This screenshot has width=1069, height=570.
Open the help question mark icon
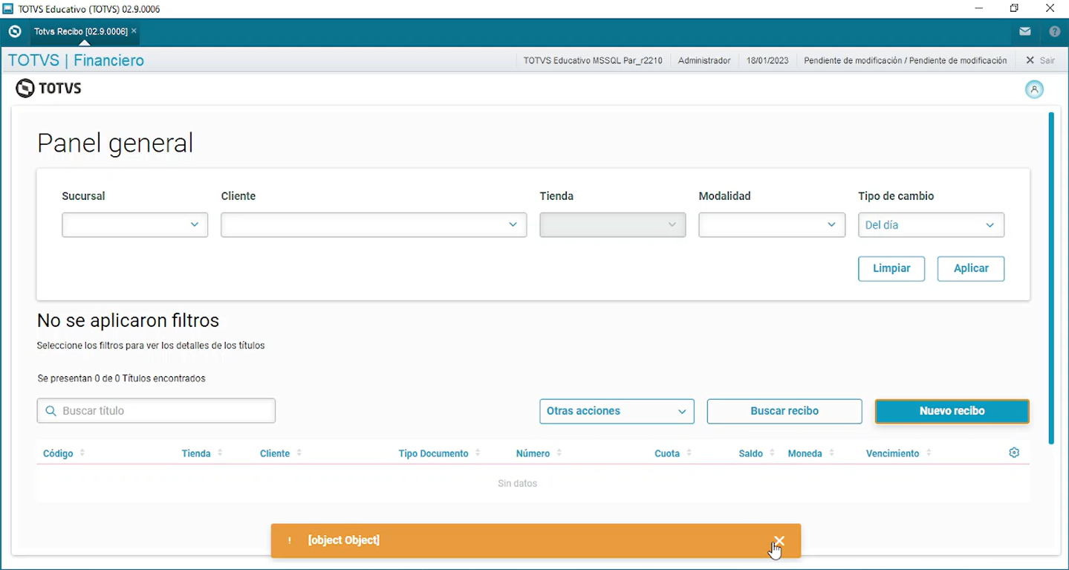(x=1055, y=32)
